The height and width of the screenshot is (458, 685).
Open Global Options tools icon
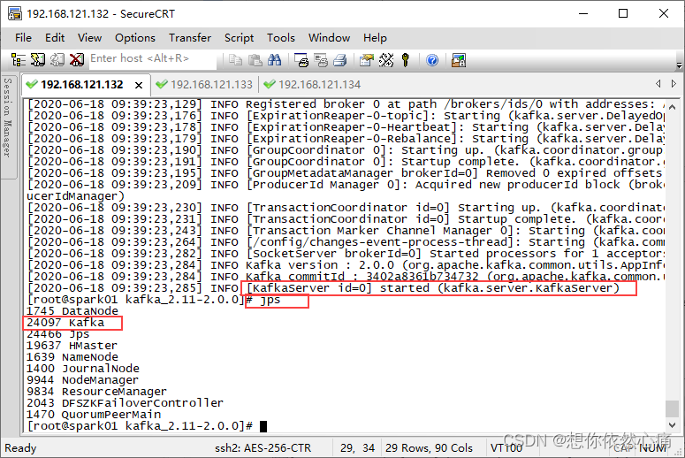click(x=386, y=60)
